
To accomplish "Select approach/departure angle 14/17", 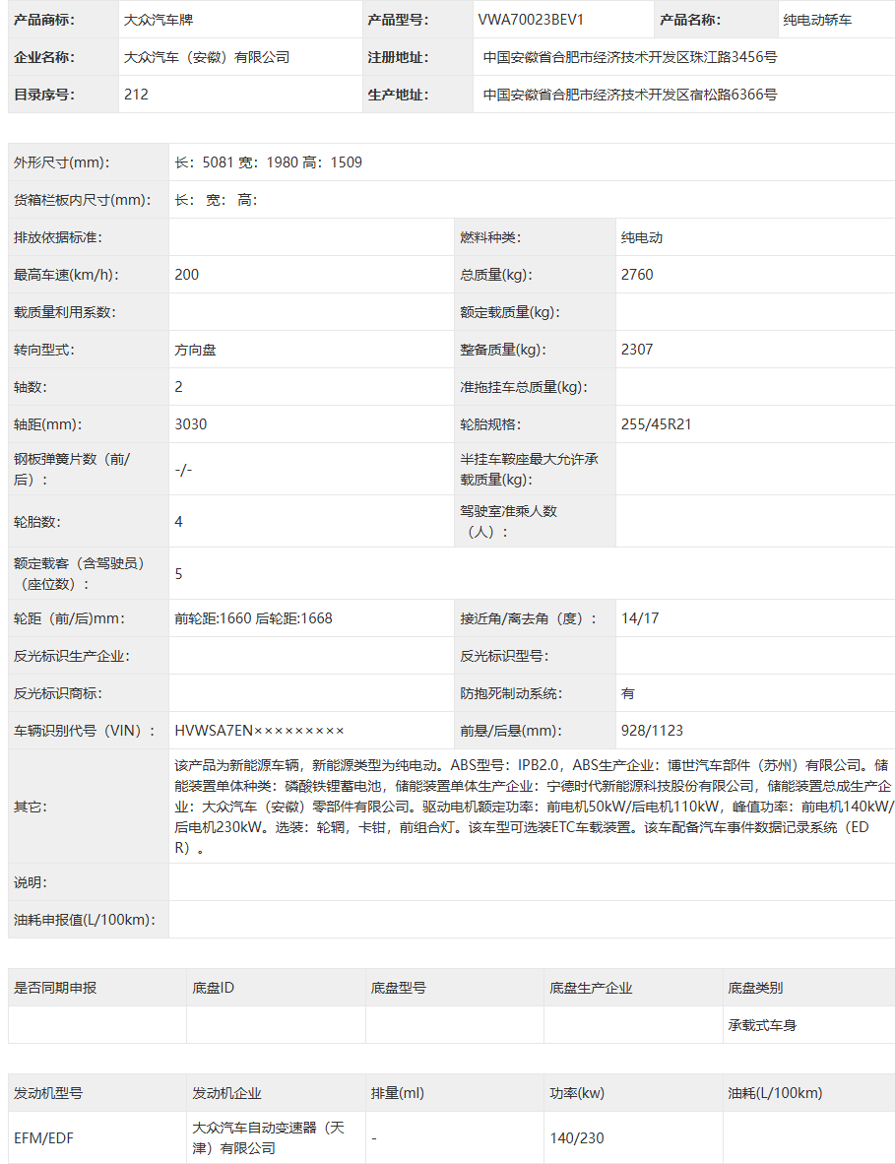I will tap(640, 618).
